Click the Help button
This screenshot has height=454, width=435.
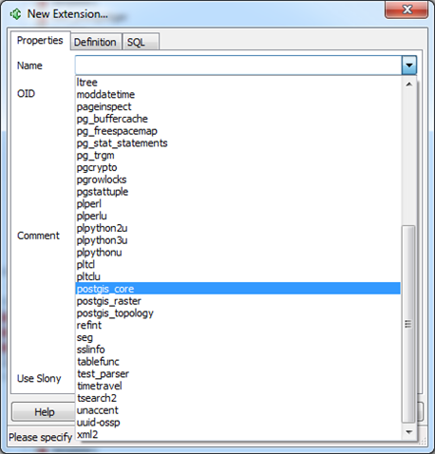[x=44, y=412]
